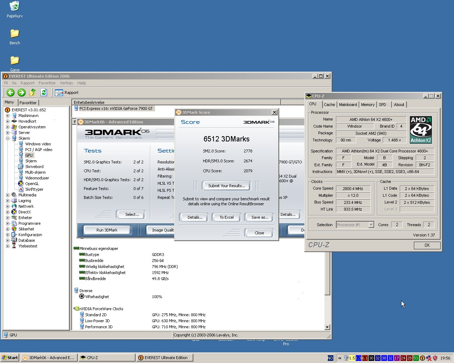Select the Multi-skjerm icon in tree
The image size is (454, 363).
point(21,172)
